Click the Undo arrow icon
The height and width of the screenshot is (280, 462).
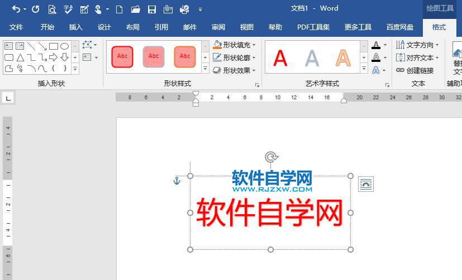pos(16,9)
